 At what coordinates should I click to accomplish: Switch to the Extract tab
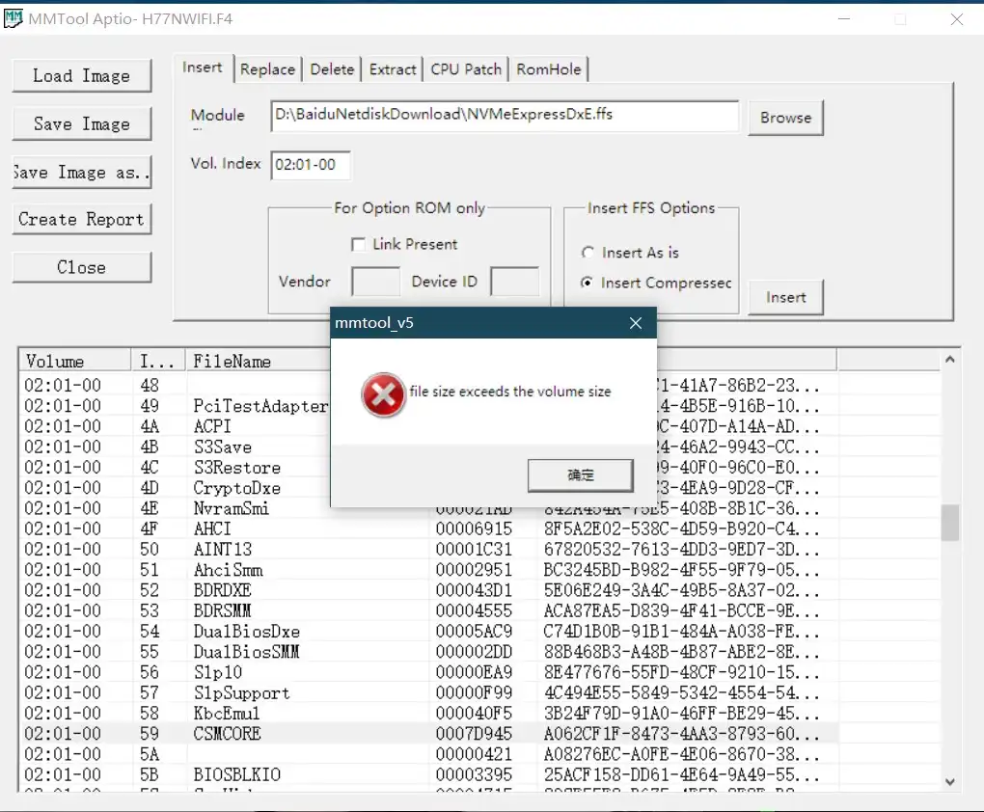[x=392, y=68]
